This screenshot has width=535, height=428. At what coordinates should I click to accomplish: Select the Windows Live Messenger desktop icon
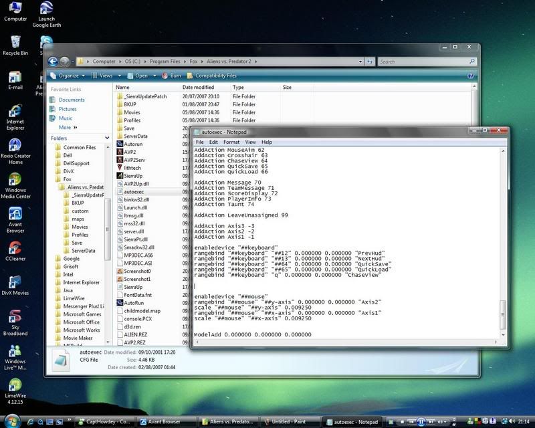point(15,357)
